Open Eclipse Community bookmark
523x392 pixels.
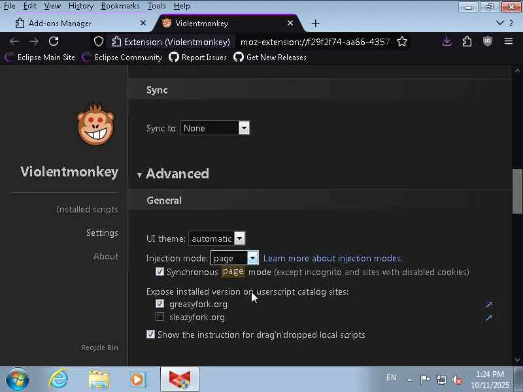click(x=122, y=57)
